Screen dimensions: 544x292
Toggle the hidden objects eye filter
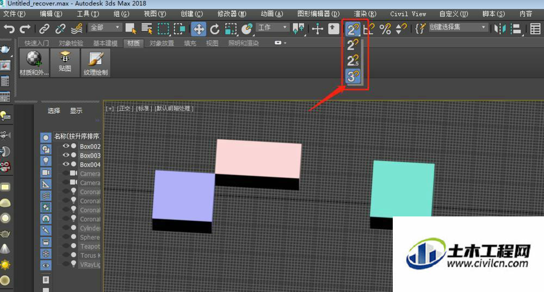(46, 265)
